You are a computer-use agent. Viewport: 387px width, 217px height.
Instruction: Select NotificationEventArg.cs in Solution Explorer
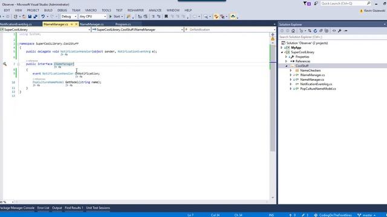(x=316, y=84)
